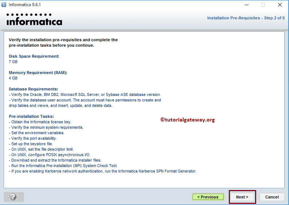Open help via the question mark icon
Screen dimensions: 289x205
(x=14, y=197)
